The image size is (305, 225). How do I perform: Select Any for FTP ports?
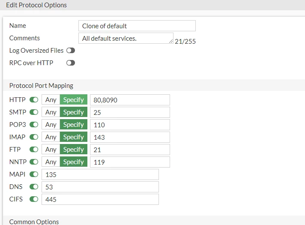(x=51, y=150)
